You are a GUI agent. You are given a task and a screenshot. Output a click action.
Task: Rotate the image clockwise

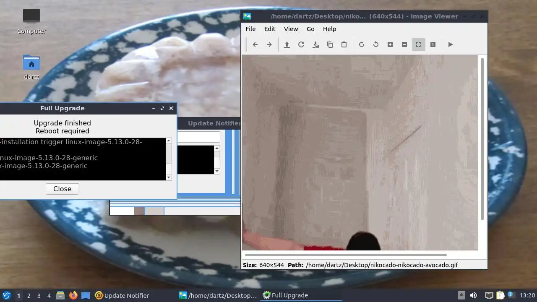point(362,44)
